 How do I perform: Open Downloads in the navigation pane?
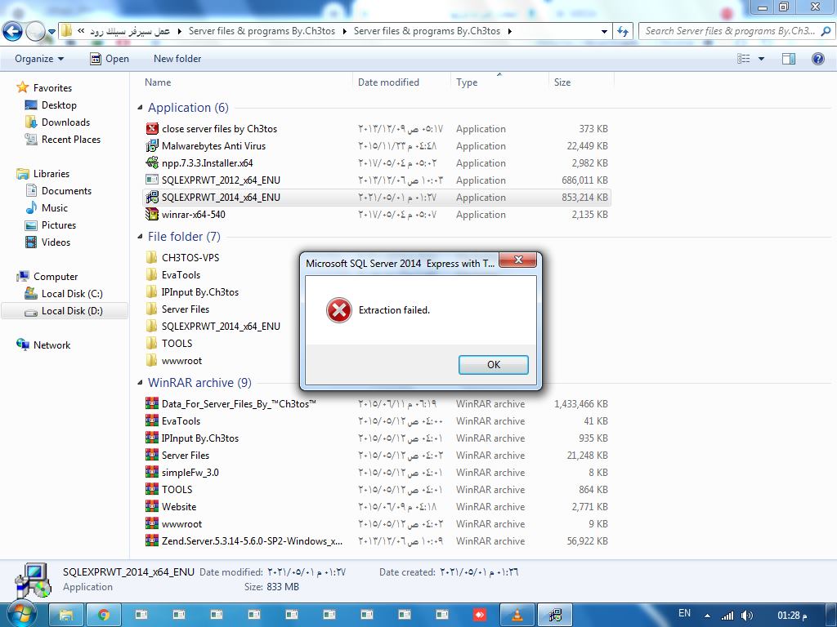click(x=65, y=122)
